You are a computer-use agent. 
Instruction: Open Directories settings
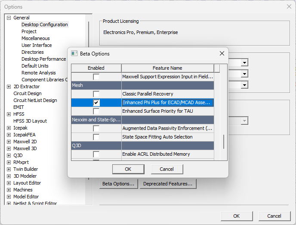click(32, 52)
